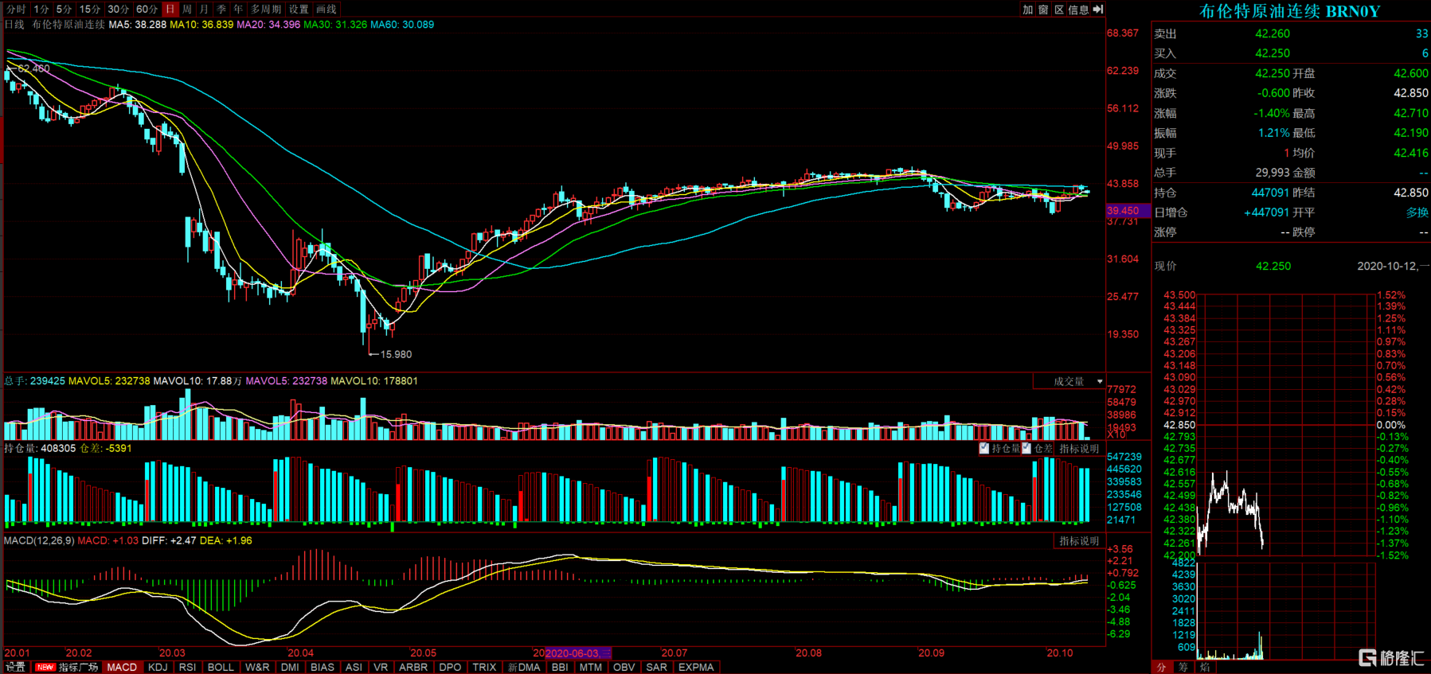Switch to the KDJ indicator tab
The height and width of the screenshot is (674, 1431).
coord(158,667)
